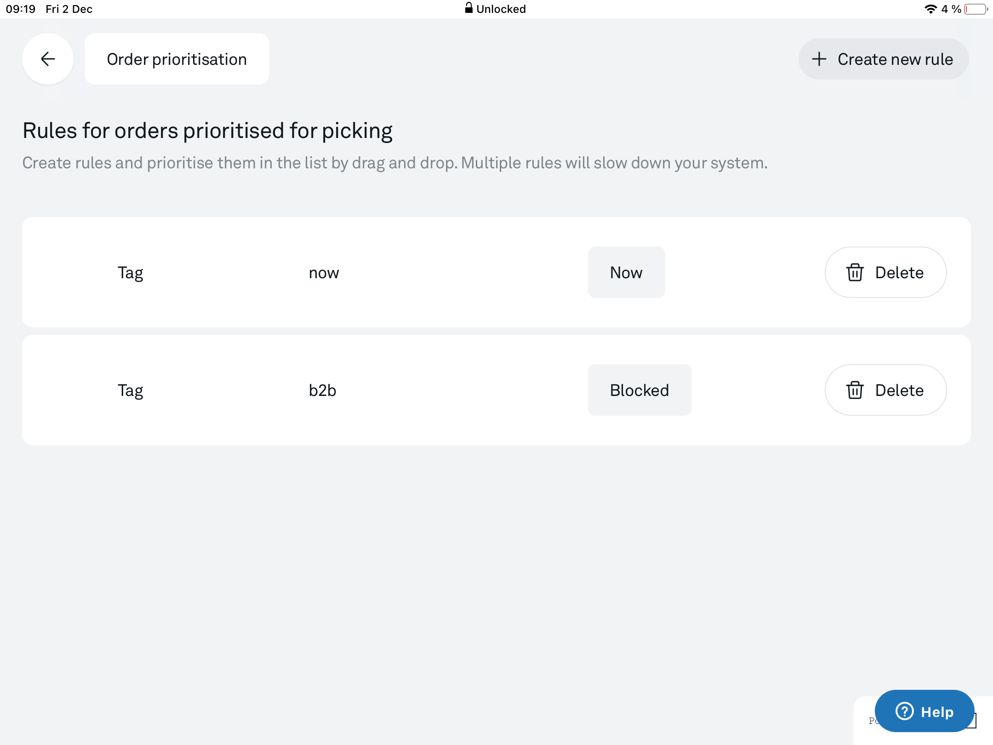Select the second rule's Tag label
Screen dimensions: 993x745
[x=131, y=391]
